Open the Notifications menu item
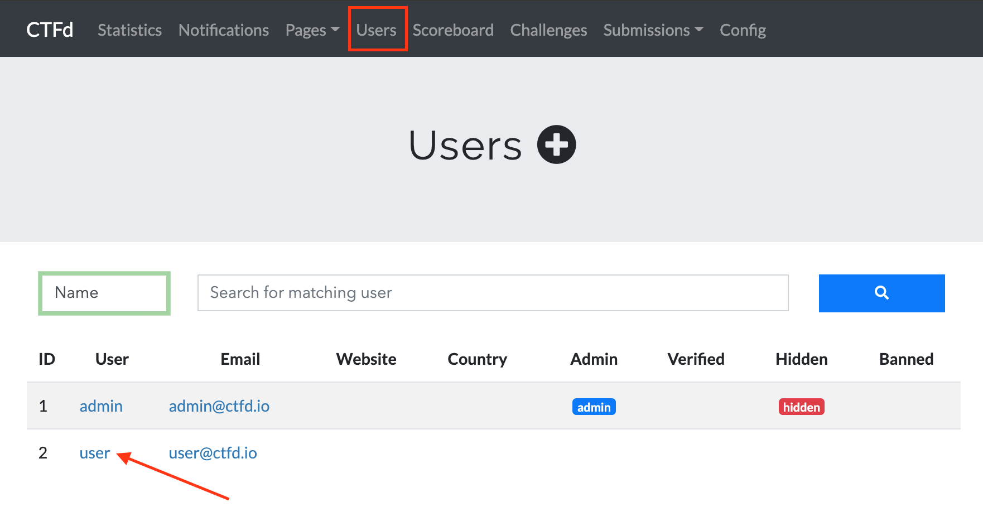Image resolution: width=983 pixels, height=531 pixels. pyautogui.click(x=223, y=30)
